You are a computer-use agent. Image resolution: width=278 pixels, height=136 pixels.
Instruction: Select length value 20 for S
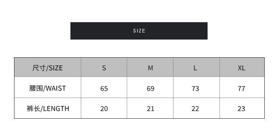pyautogui.click(x=104, y=109)
